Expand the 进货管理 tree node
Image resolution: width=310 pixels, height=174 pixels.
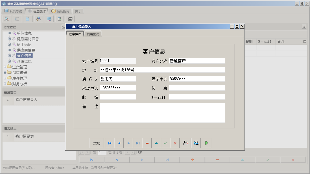tap(5, 67)
